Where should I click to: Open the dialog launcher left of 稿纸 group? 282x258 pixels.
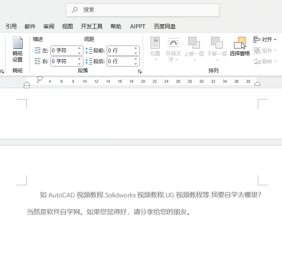pos(2,72)
